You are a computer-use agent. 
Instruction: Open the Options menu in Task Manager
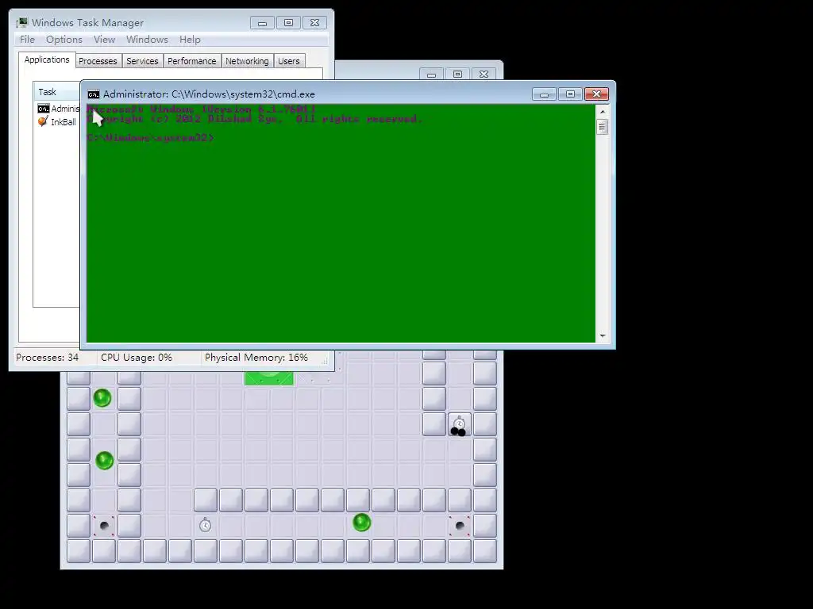(x=64, y=40)
